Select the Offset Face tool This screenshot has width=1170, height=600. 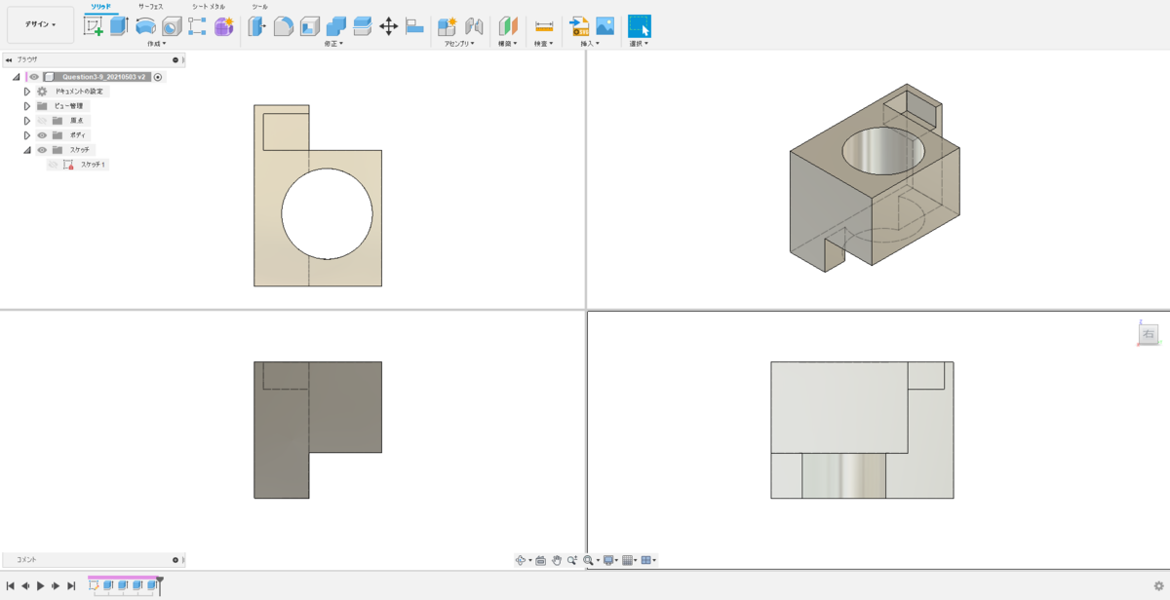(362, 26)
